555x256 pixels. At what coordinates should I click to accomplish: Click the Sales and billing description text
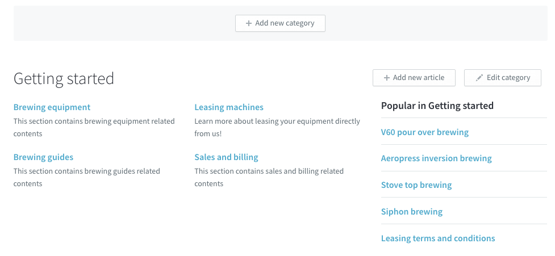269,177
